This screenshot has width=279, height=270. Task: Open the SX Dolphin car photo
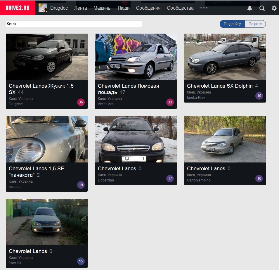coord(225,57)
